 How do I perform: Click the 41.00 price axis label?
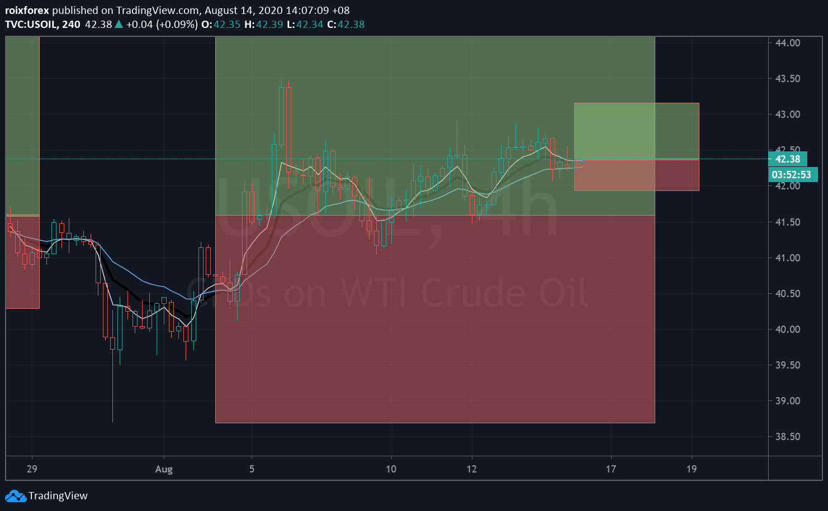788,258
